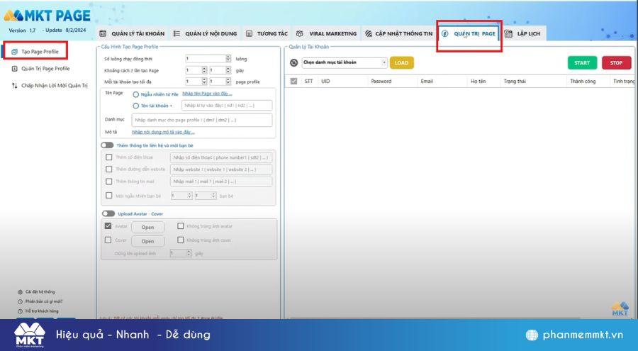Viewport: 638px width, 351px height.
Task: Open the Quản Lý Tài Khoản tab
Action: [133, 34]
